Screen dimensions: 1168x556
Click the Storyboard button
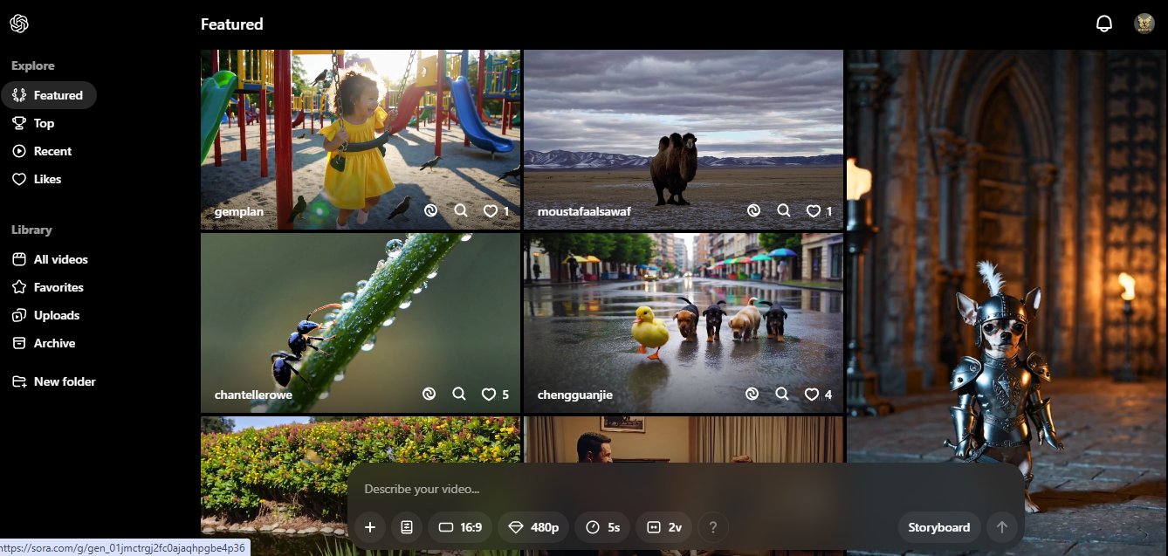tap(938, 527)
